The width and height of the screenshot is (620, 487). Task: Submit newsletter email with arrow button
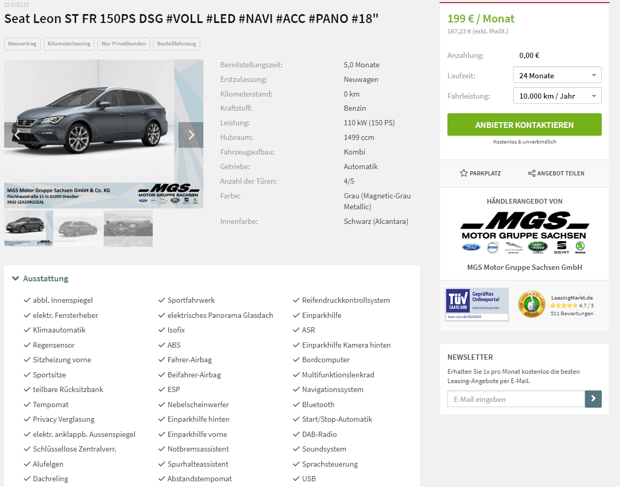pyautogui.click(x=593, y=399)
